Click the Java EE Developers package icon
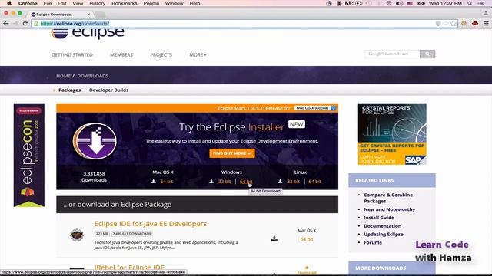 pyautogui.click(x=77, y=235)
